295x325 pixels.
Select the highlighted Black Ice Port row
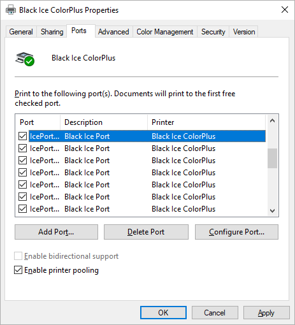tap(147, 136)
